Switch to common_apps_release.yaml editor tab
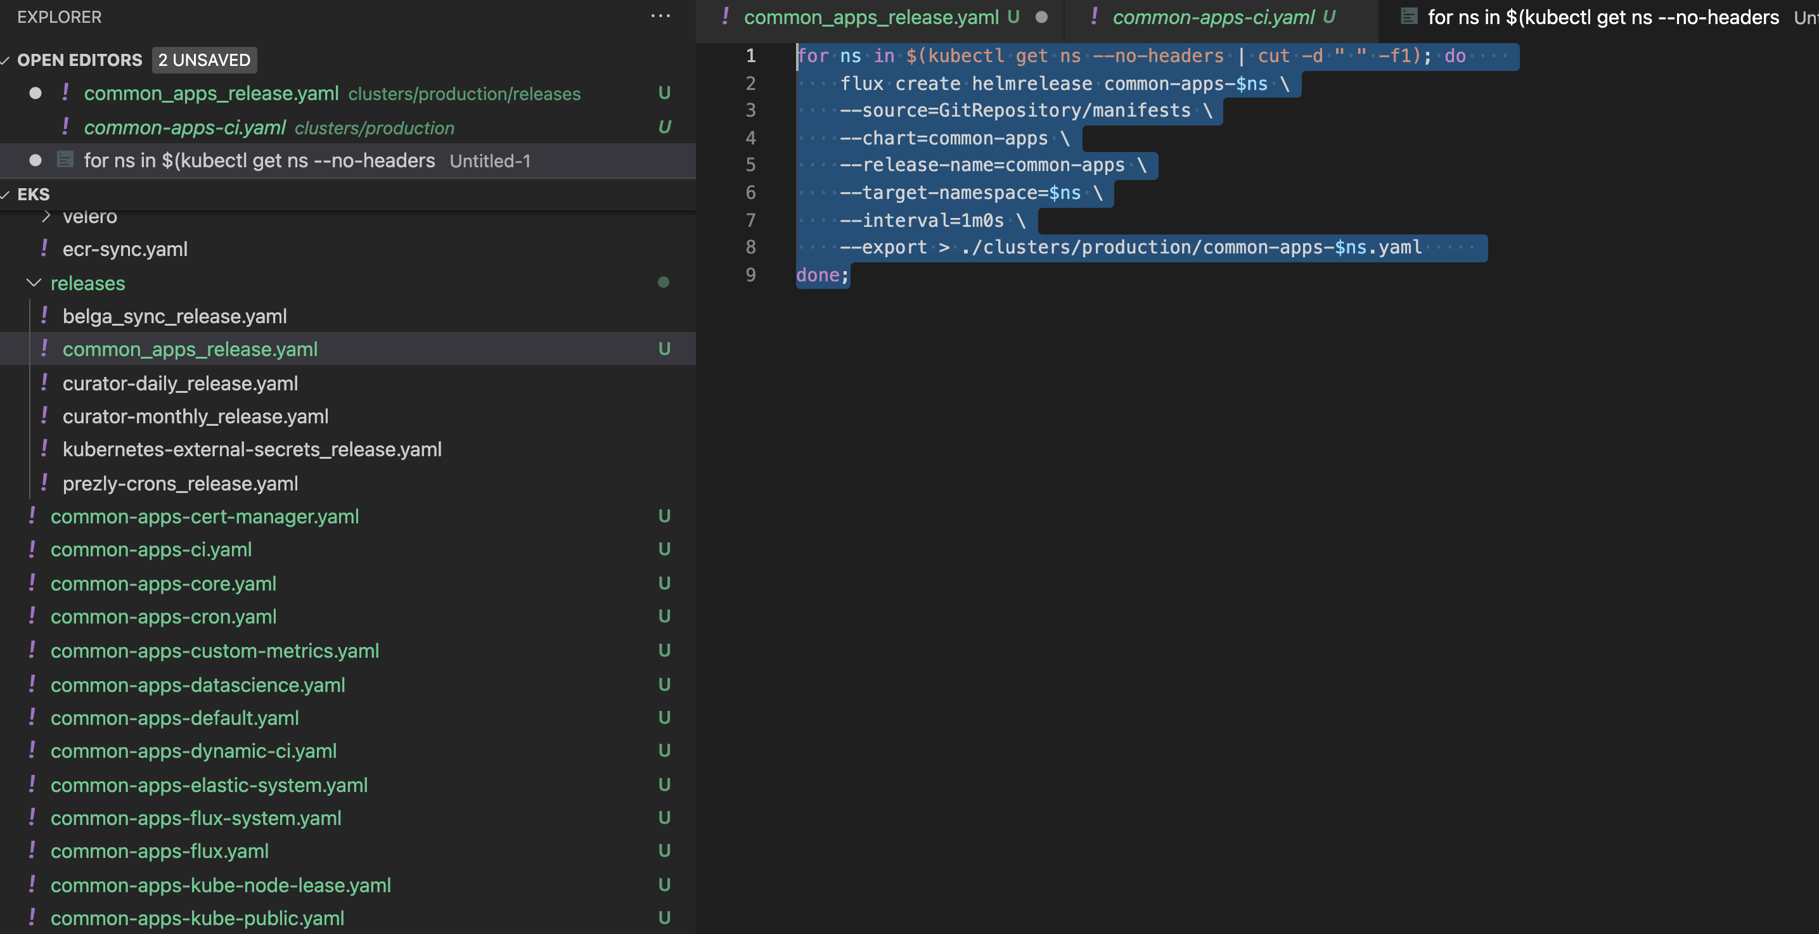Screen dimensions: 1819x934 (871, 17)
